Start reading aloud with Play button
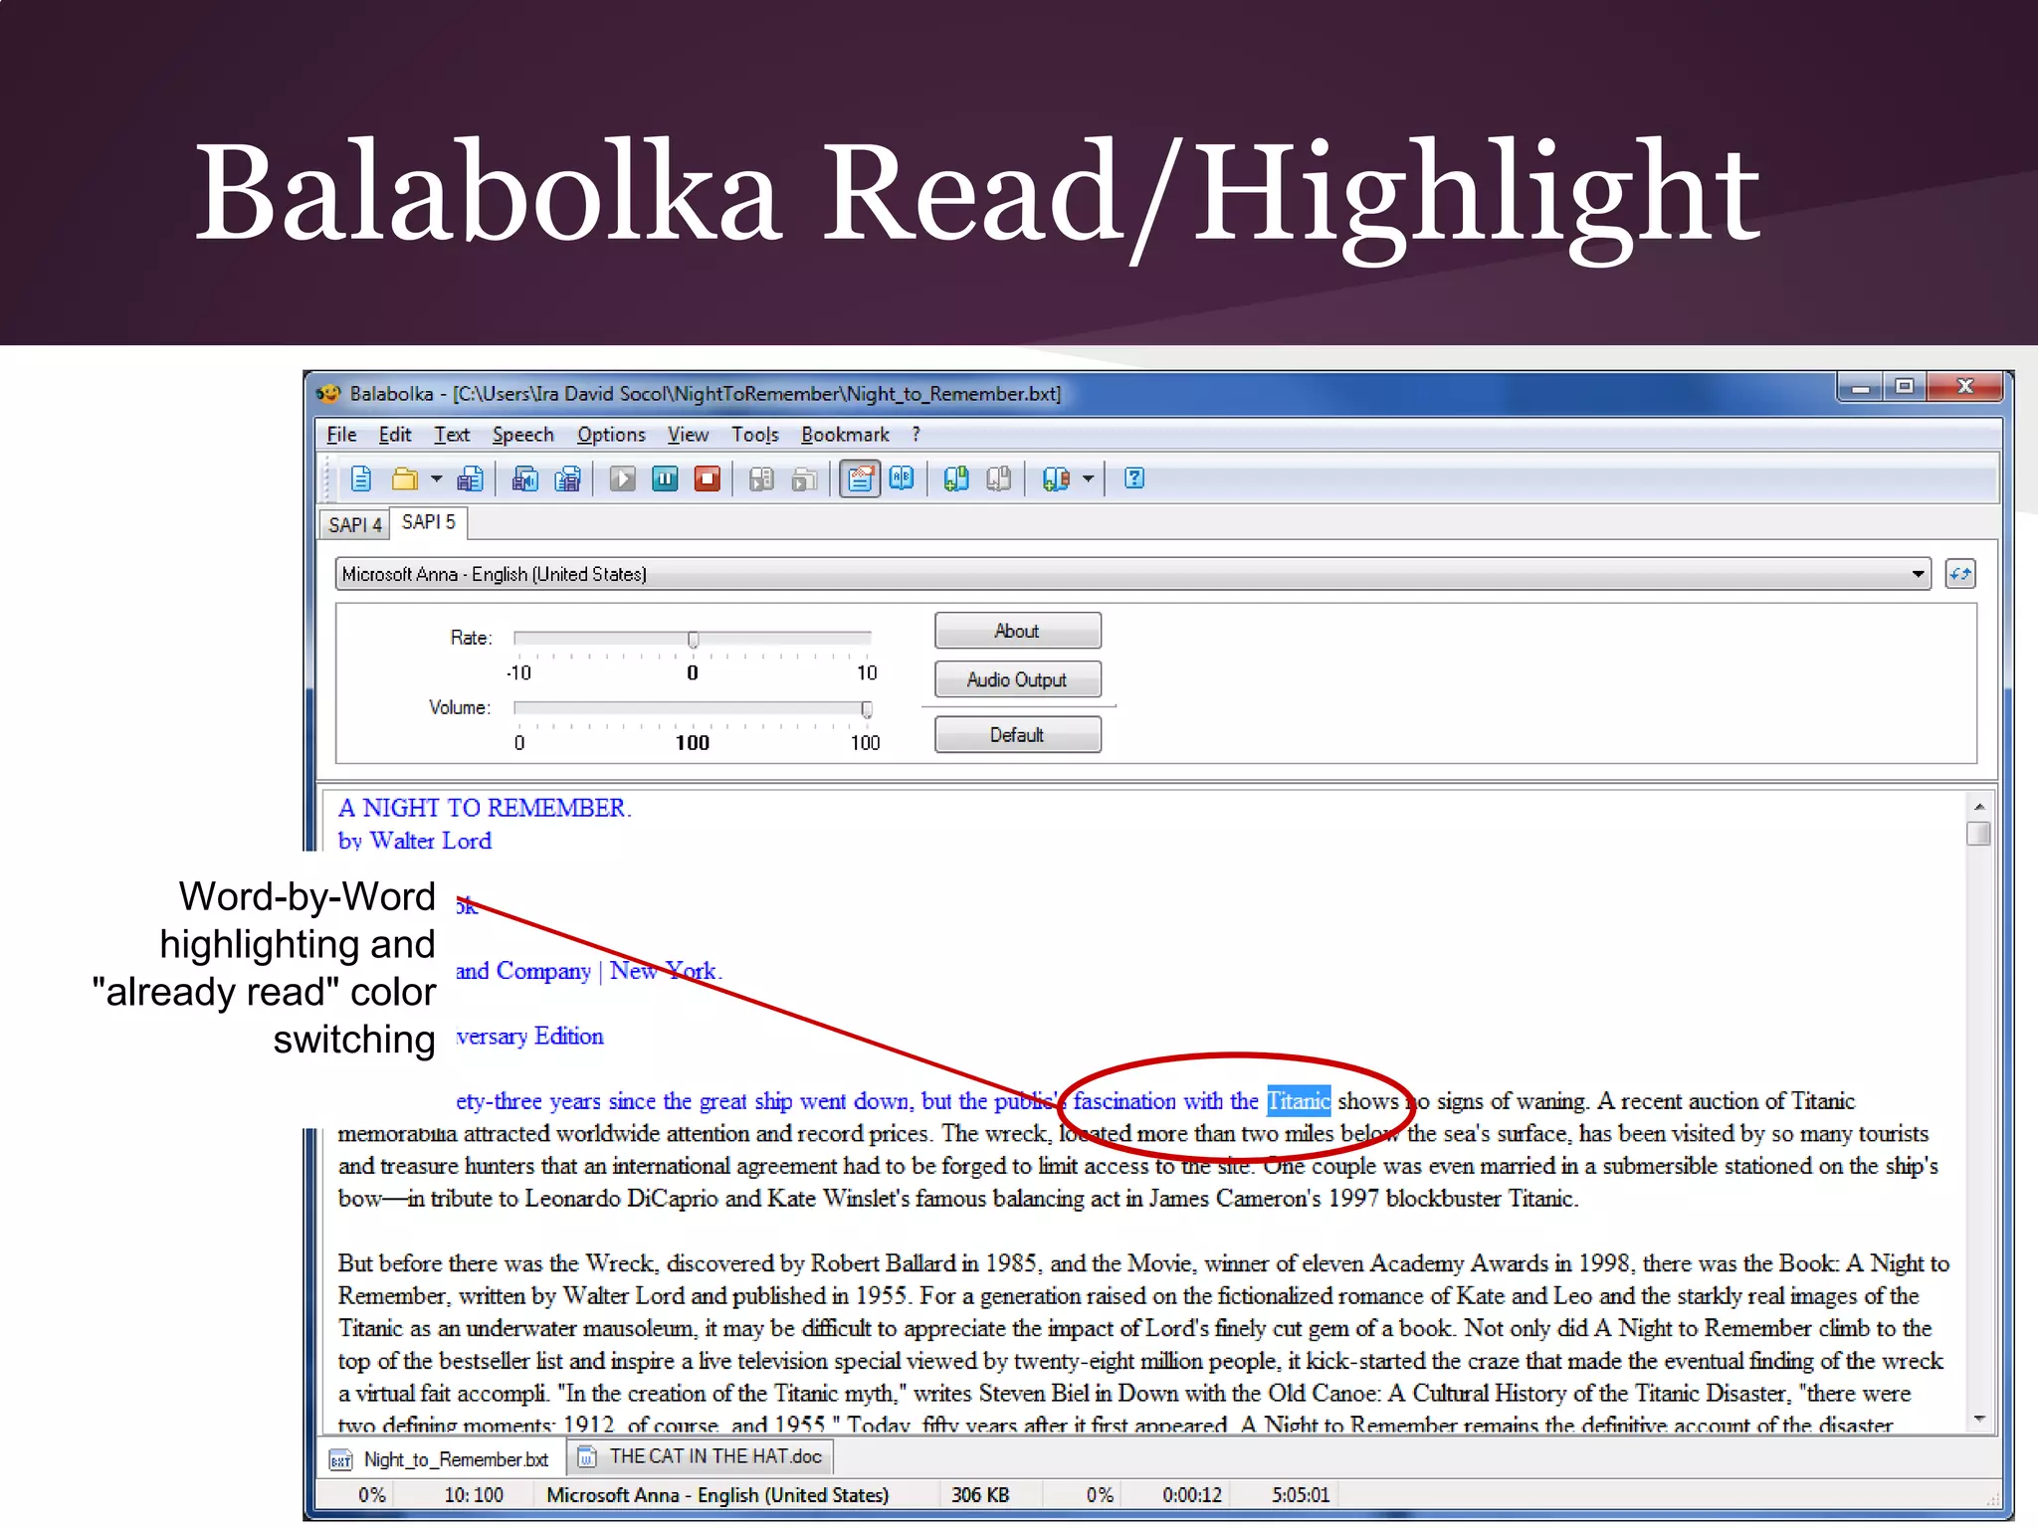This screenshot has height=1528, width=2038. point(622,479)
